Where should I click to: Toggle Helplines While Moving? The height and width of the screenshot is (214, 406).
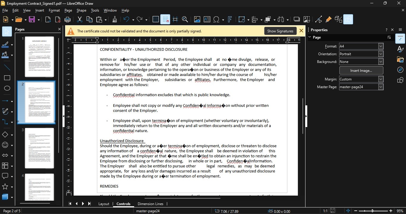(x=175, y=20)
